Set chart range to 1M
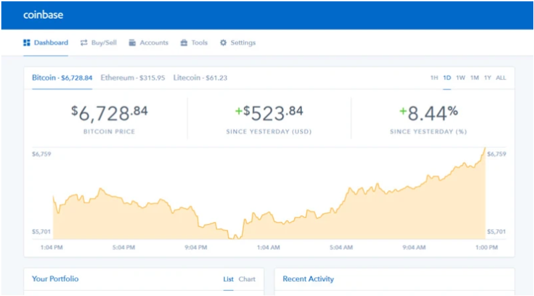 click(475, 78)
